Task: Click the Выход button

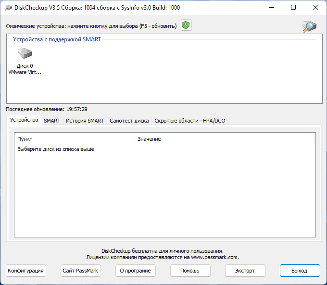Action: (300, 271)
